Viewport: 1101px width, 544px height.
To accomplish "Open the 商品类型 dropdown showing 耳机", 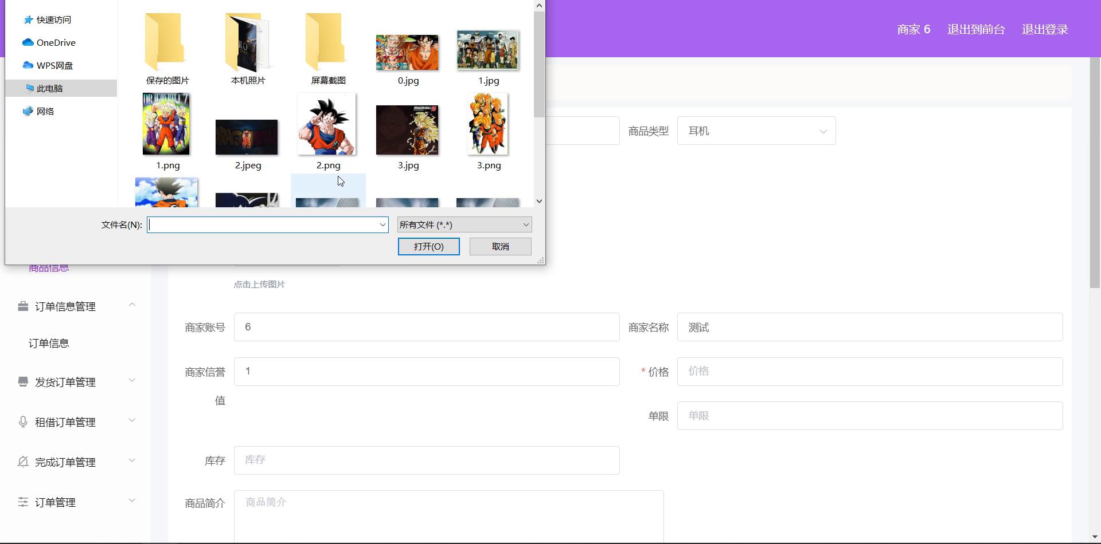I will click(x=756, y=131).
